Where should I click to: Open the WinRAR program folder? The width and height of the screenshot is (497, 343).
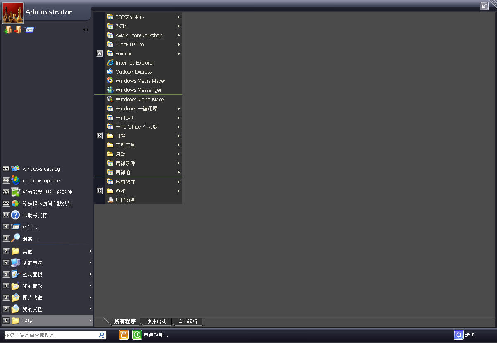click(144, 118)
